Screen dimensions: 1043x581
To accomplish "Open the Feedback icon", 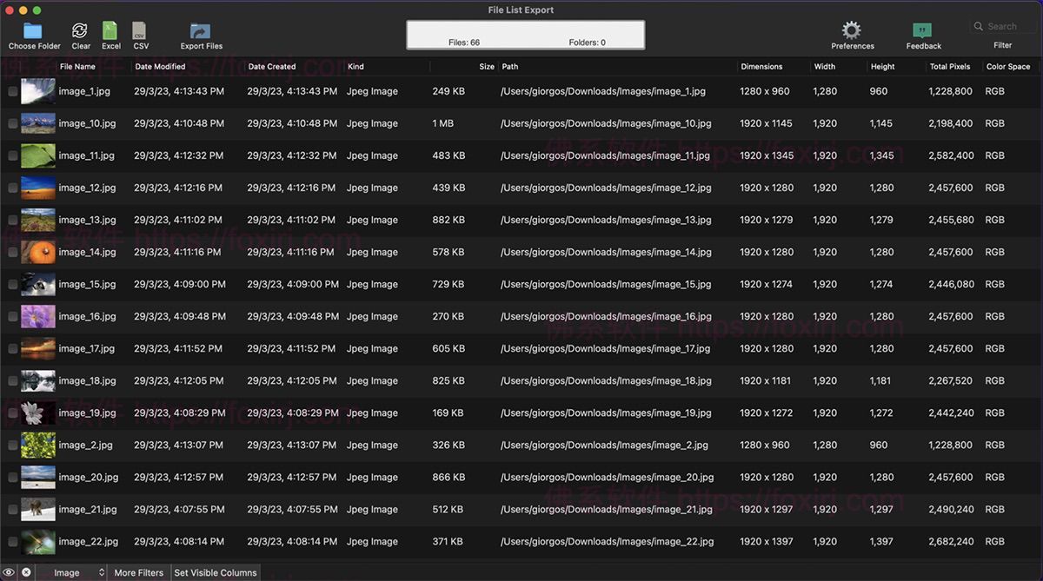I will click(x=923, y=32).
